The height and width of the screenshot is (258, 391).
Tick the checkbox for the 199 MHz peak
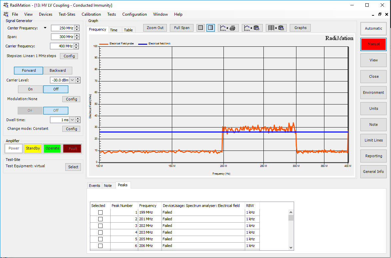click(100, 212)
